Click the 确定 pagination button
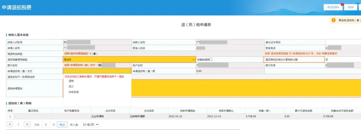 coord(62,124)
